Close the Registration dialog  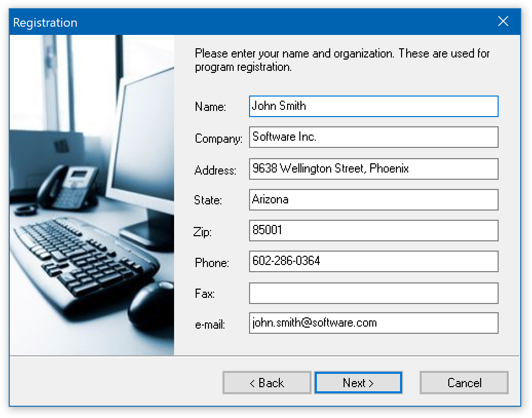[503, 22]
